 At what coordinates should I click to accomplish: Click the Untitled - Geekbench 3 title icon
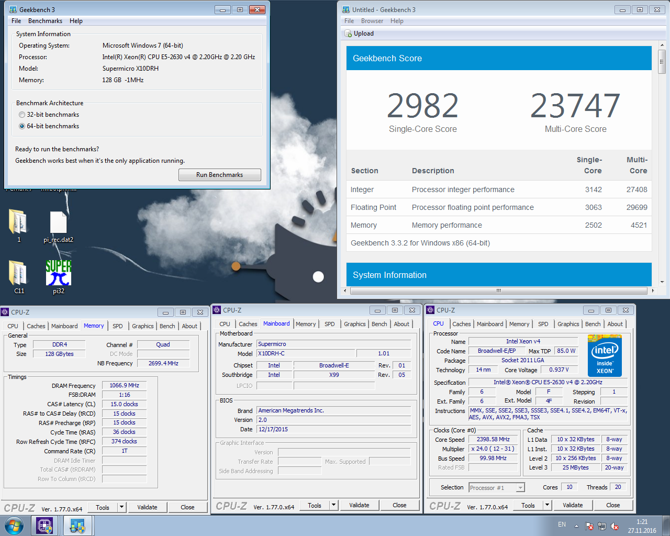click(x=346, y=9)
